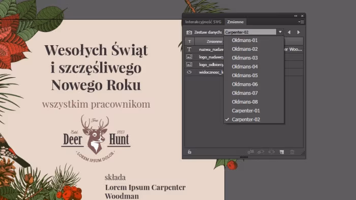Click the linked image icon of logo_nadawcy

pos(189,57)
